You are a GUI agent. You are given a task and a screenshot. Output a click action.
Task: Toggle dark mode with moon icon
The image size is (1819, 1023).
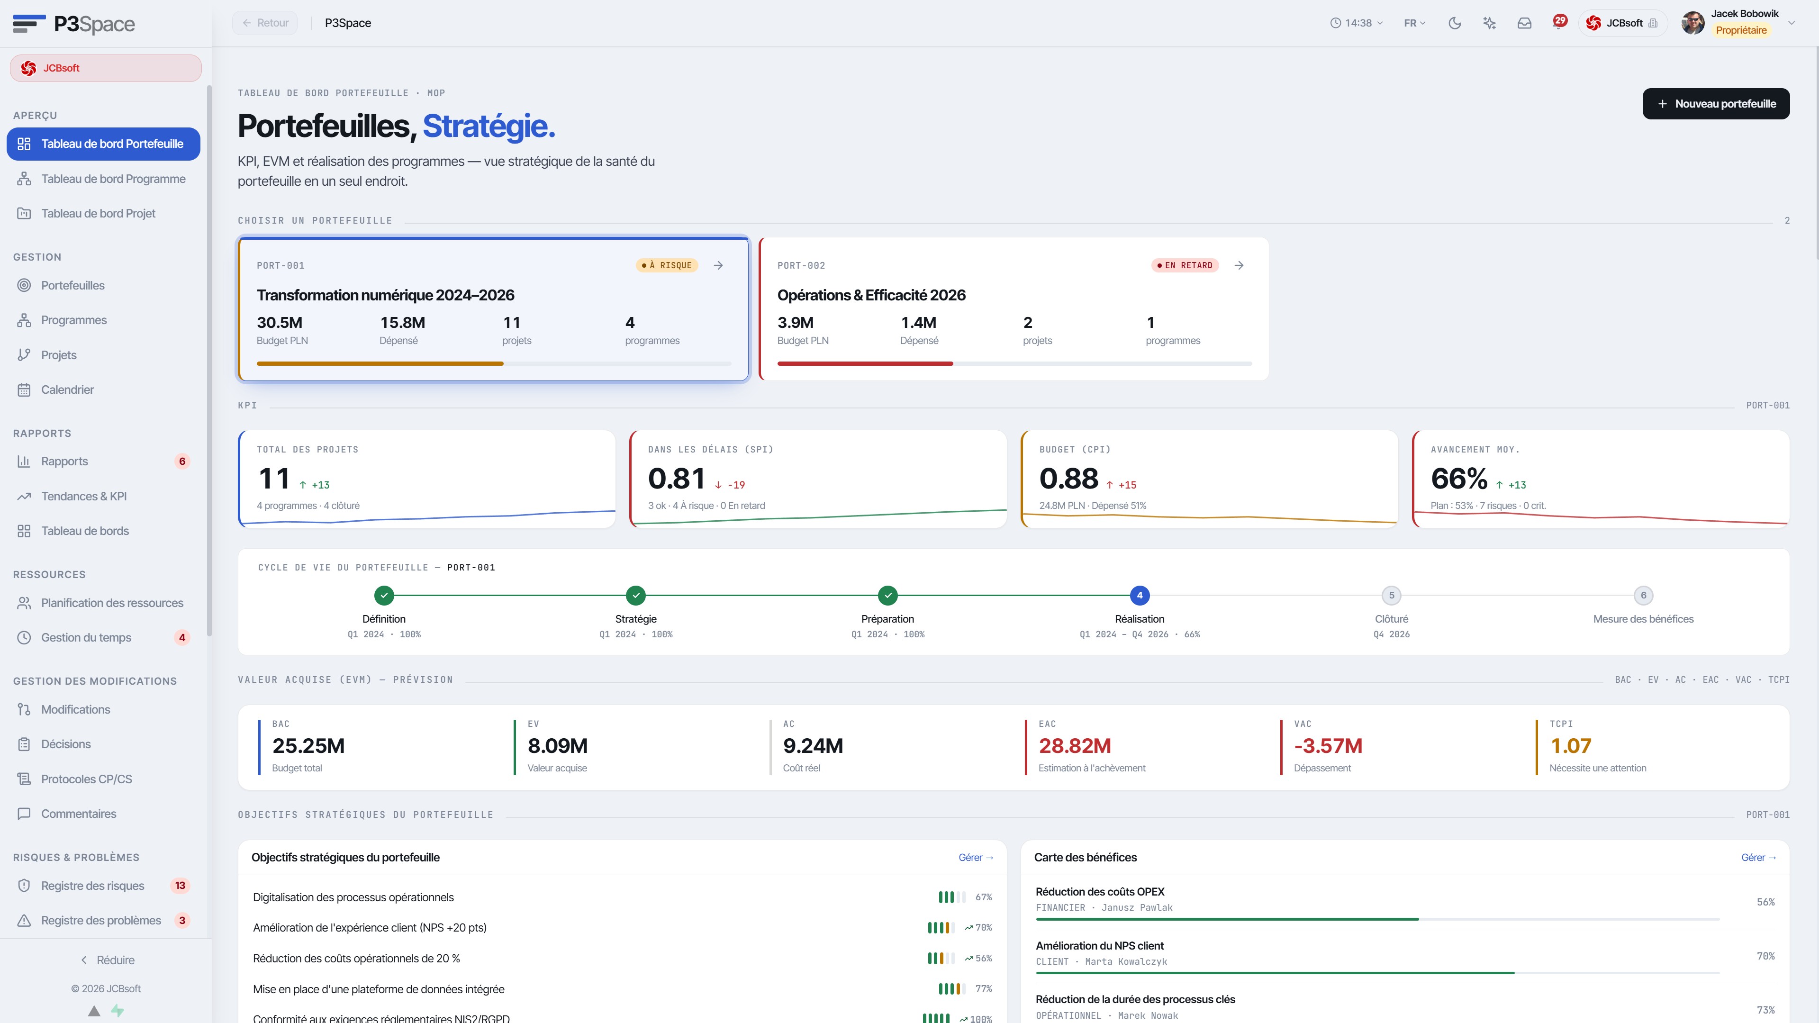pyautogui.click(x=1455, y=23)
